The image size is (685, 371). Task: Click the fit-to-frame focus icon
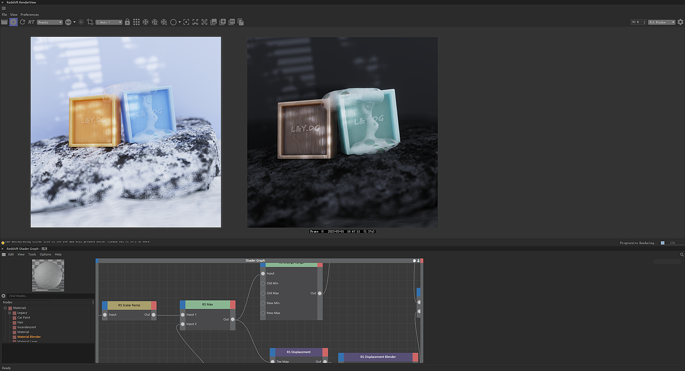186,22
